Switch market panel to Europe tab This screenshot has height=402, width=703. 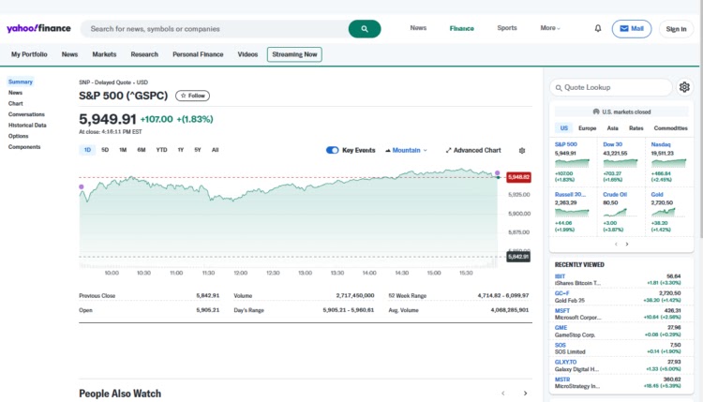(587, 128)
